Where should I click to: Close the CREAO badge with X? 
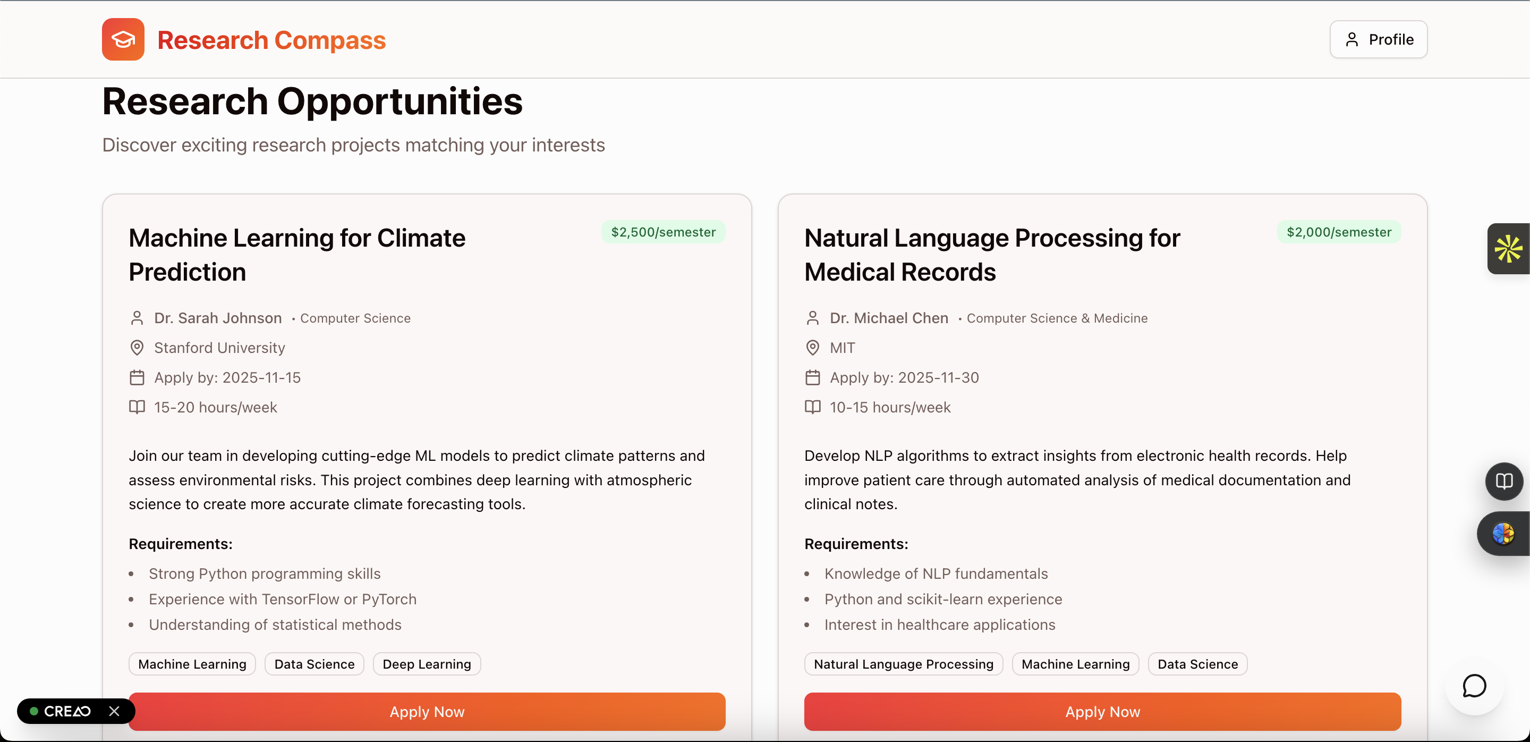pyautogui.click(x=115, y=711)
